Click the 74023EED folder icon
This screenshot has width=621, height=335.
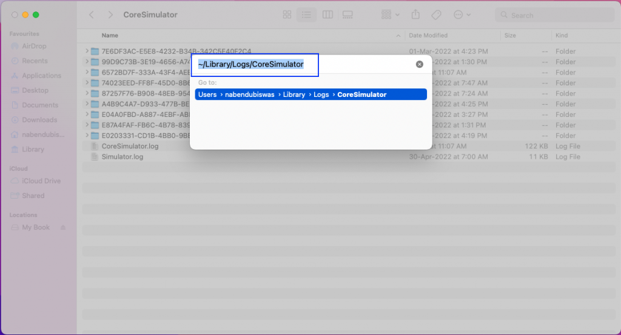tap(95, 83)
